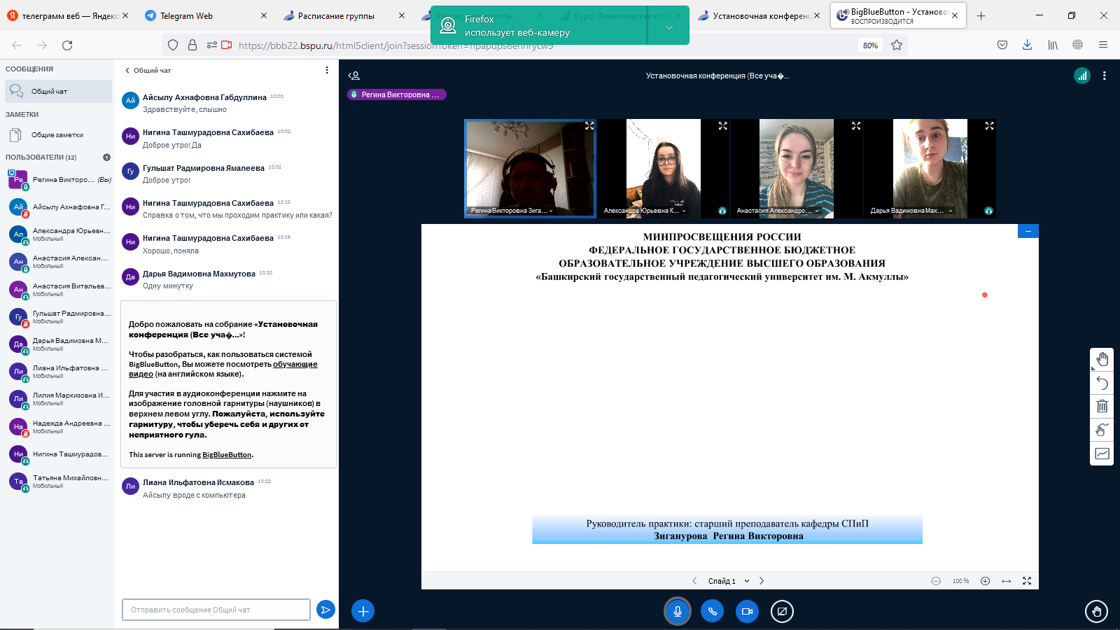Screen dimensions: 1120x630
Task: Follow the BigBlueButton link in the welcome message
Action: 227,455
